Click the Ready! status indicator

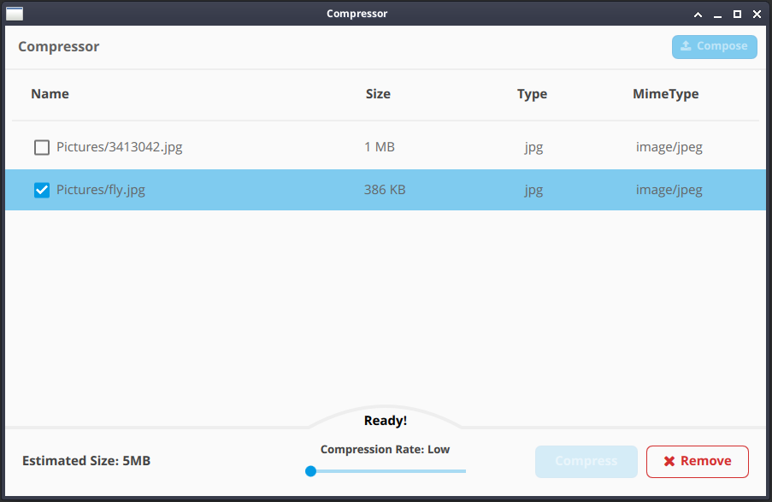[x=385, y=420]
